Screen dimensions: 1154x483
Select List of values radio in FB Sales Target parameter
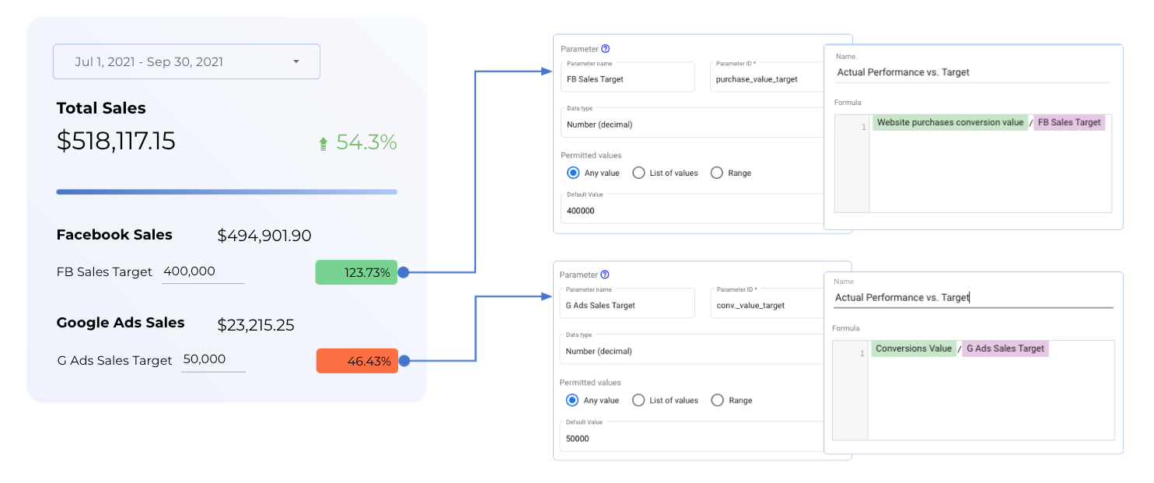[639, 173]
